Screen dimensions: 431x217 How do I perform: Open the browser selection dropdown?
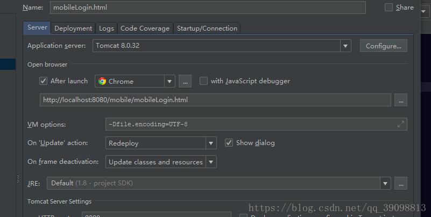pyautogui.click(x=169, y=81)
